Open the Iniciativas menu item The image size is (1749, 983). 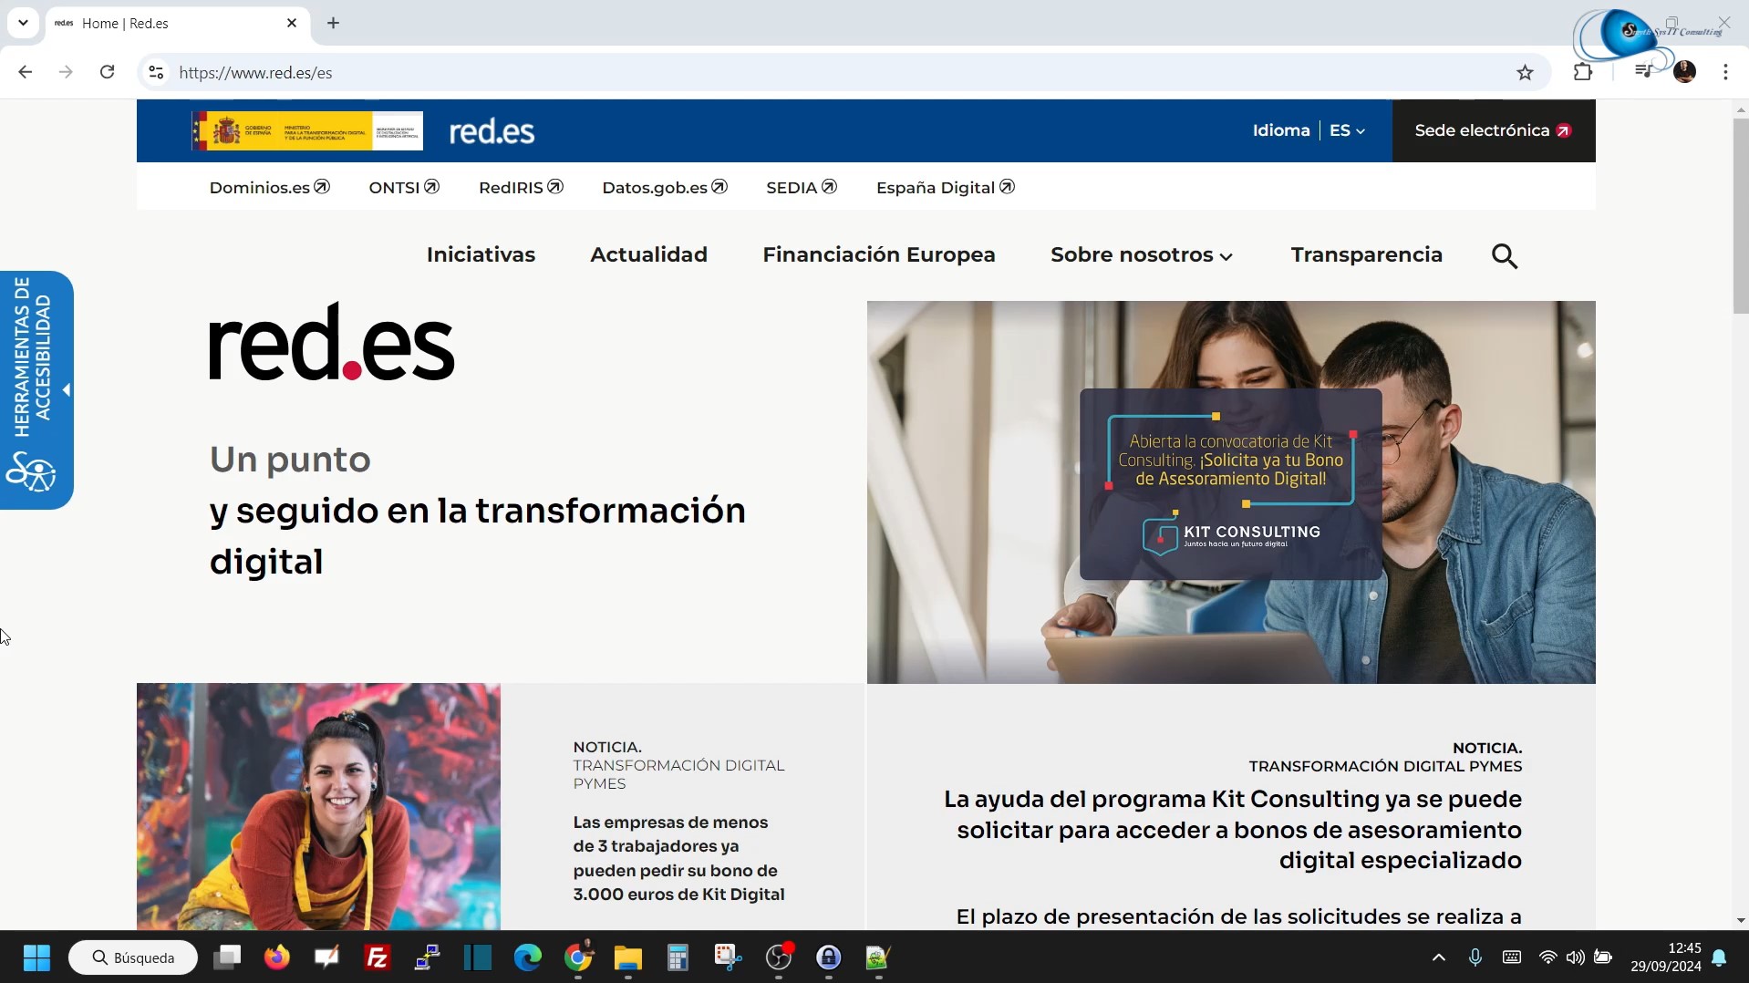pos(481,255)
